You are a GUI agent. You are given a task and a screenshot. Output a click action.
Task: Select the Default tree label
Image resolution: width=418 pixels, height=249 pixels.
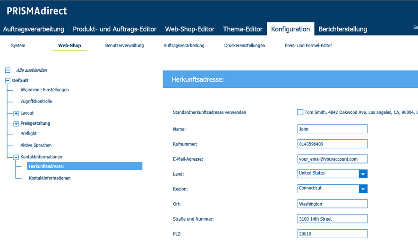click(20, 80)
